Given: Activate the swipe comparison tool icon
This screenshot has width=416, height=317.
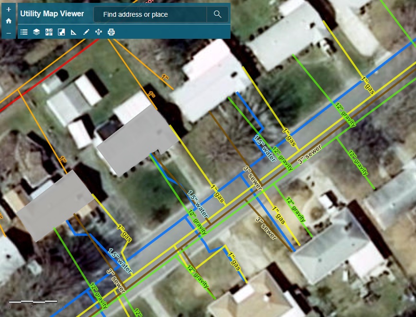Looking at the screenshot, I should [x=61, y=32].
